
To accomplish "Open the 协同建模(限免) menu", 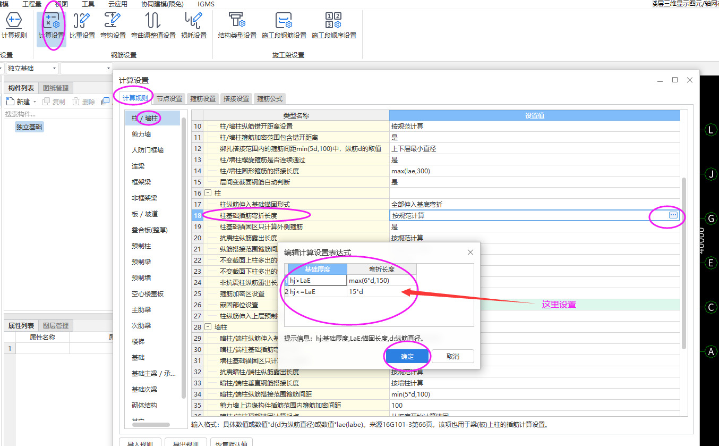I will click(x=162, y=4).
